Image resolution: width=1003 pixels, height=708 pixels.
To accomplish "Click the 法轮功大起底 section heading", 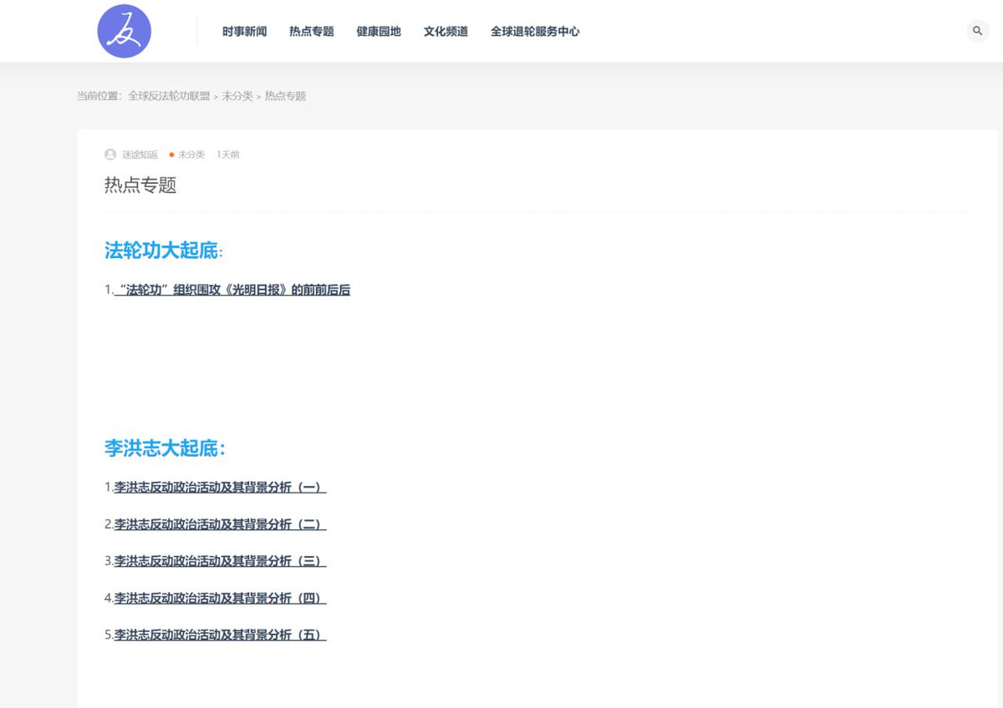I will 164,250.
